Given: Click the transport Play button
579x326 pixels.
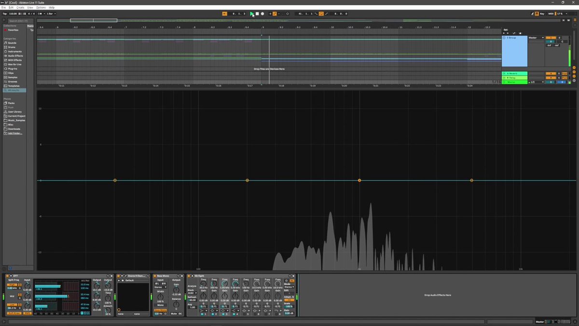Looking at the screenshot, I should point(251,14).
